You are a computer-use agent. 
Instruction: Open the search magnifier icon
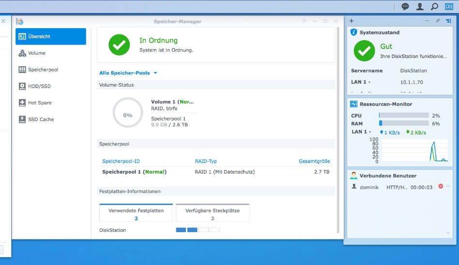[x=434, y=6]
